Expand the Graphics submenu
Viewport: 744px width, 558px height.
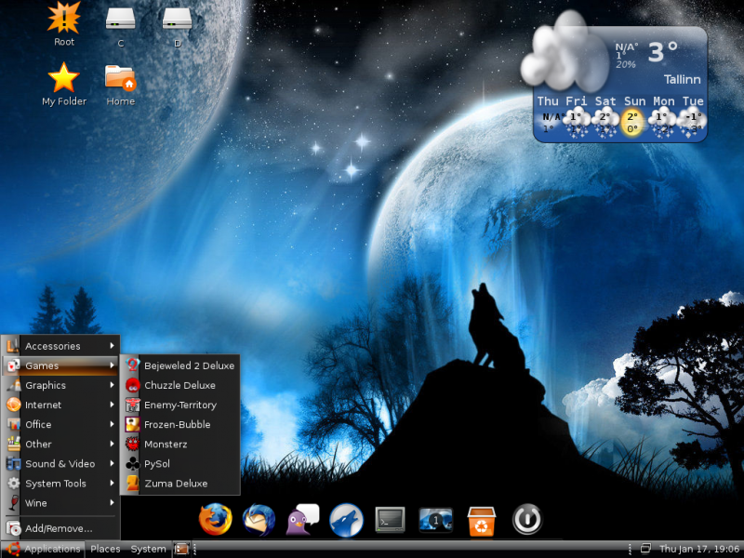pos(60,385)
